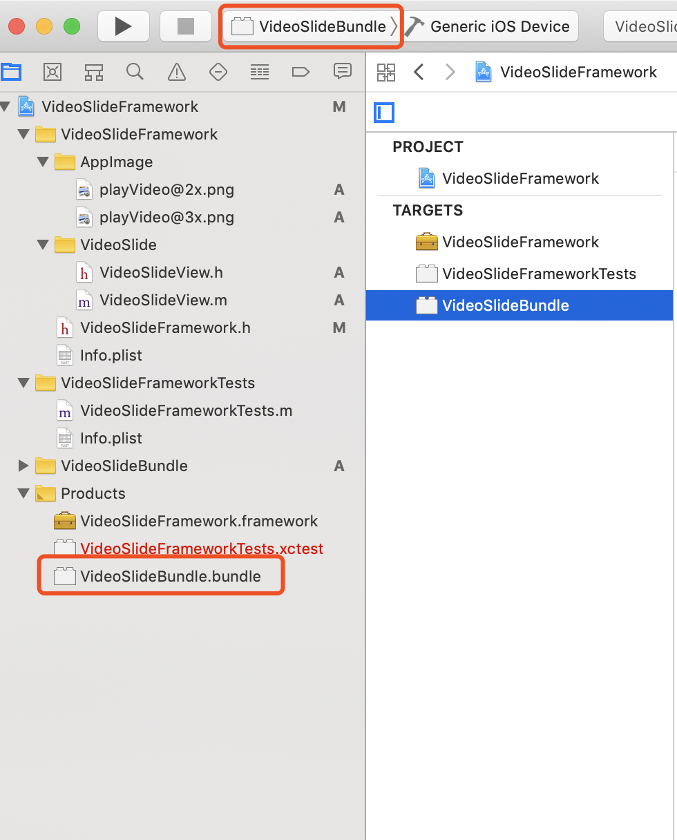Image resolution: width=677 pixels, height=840 pixels.
Task: Click the hammer icon beside Generic iOS Device
Action: [414, 27]
